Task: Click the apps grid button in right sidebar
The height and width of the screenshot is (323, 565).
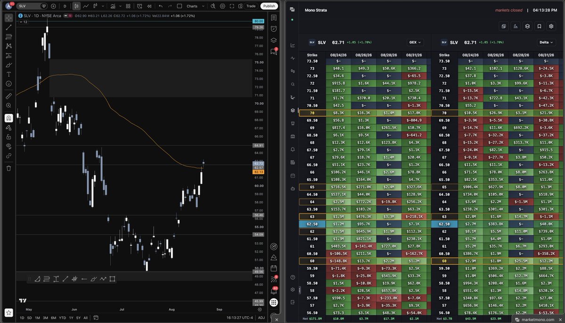Action: (x=274, y=302)
